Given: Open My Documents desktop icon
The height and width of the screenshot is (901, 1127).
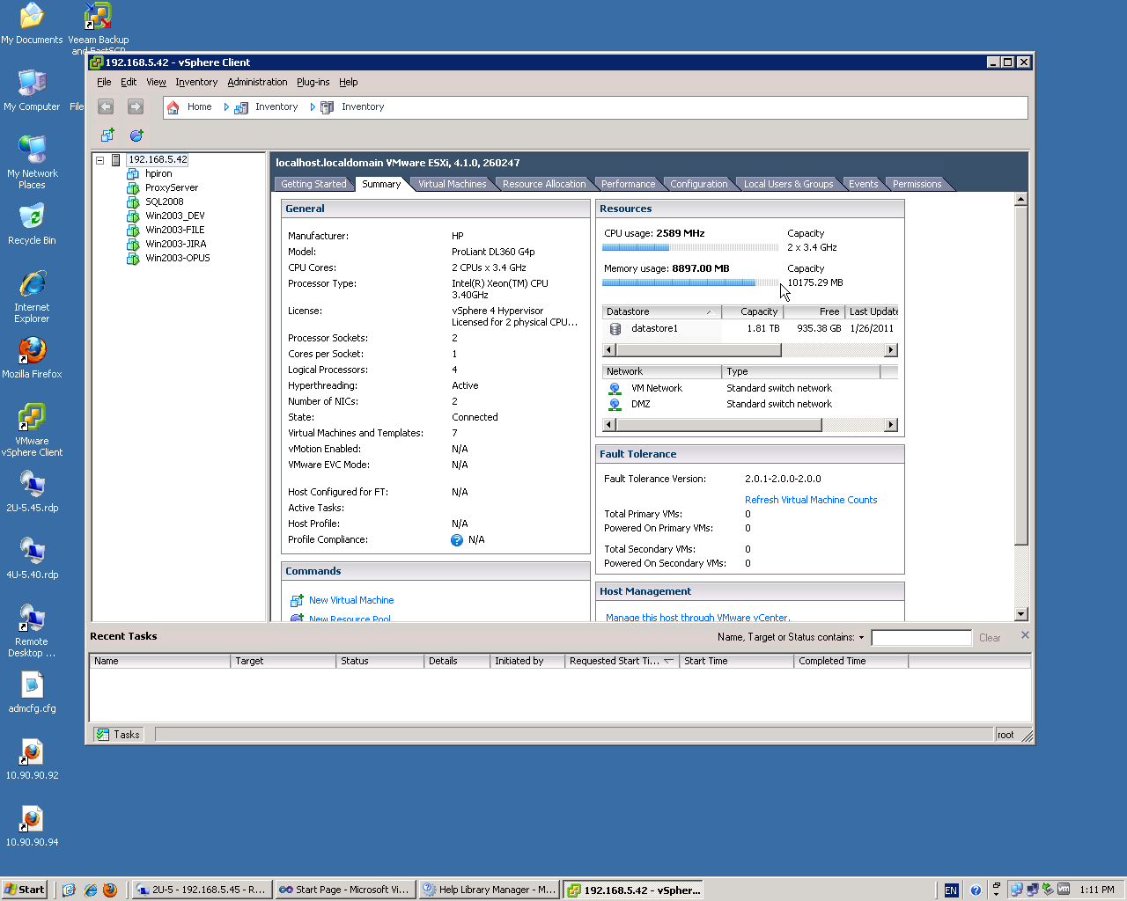Looking at the screenshot, I should [x=32, y=24].
